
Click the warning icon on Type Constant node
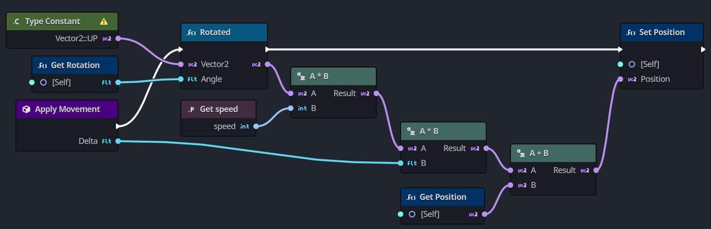(104, 21)
